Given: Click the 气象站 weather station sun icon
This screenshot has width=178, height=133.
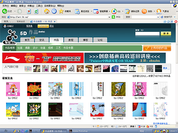Looking at the screenshot, I should pos(159,11).
